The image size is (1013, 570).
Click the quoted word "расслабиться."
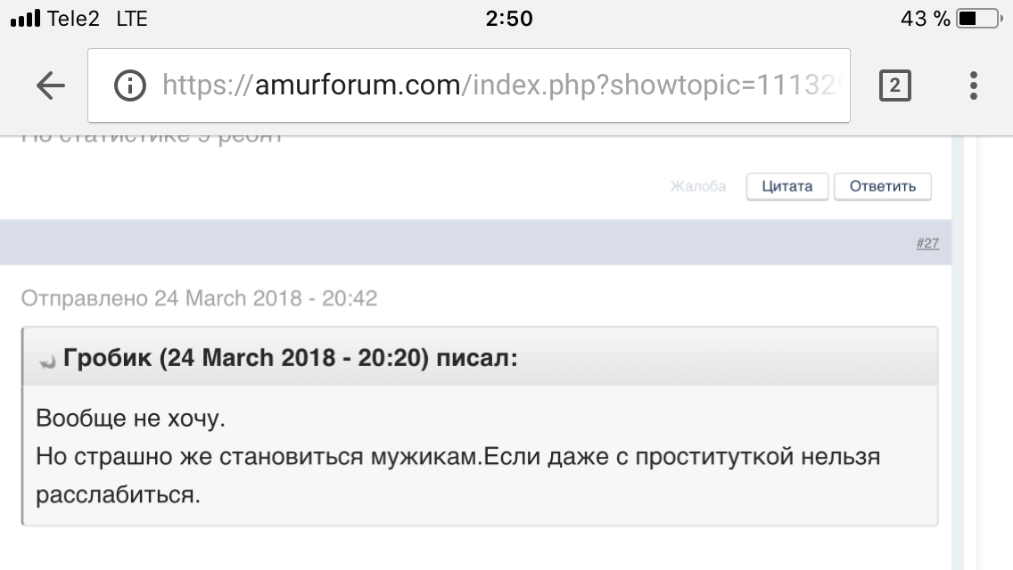click(119, 494)
